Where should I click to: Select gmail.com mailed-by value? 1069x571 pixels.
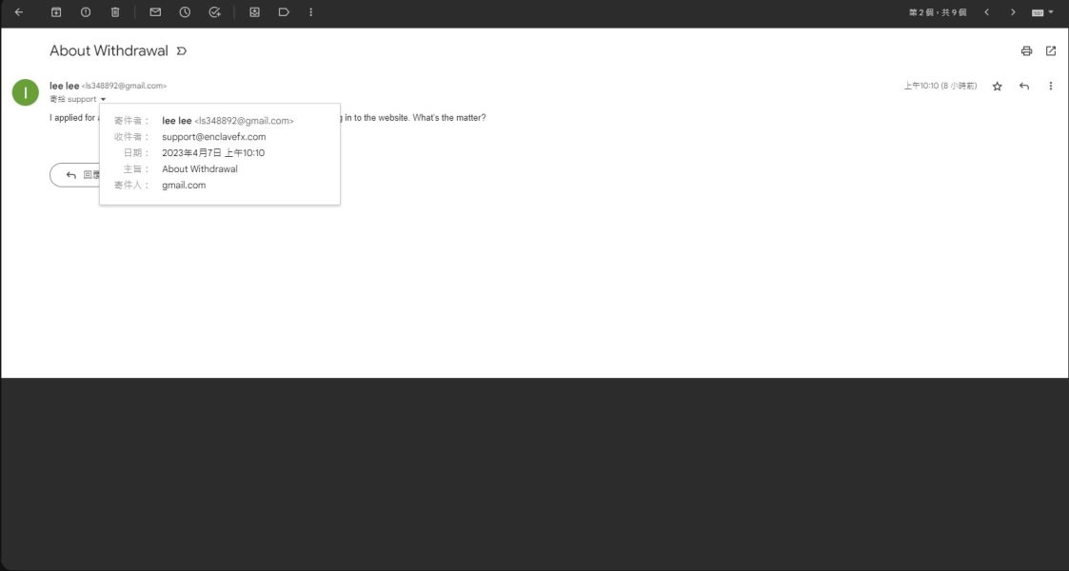point(184,186)
